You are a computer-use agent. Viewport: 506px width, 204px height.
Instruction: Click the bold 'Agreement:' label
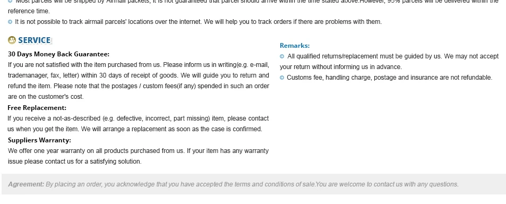coord(26,184)
